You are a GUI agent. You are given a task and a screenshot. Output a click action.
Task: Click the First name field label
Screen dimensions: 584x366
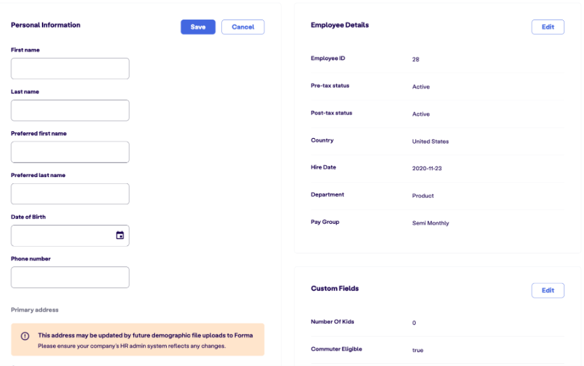point(25,49)
